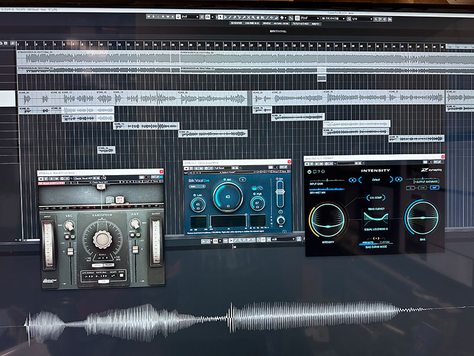Open the grid type dropdown in Cubase toolbar

coord(308,18)
